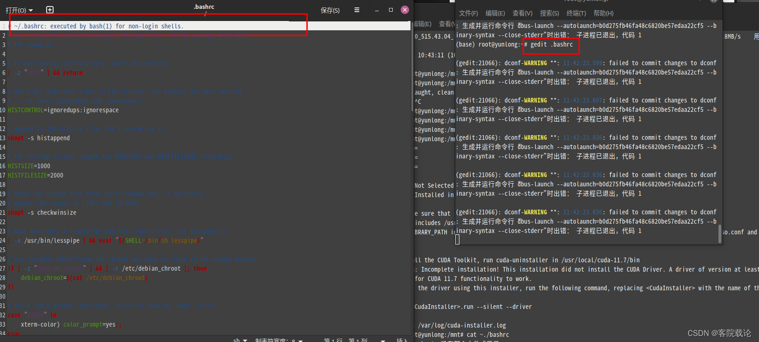Viewport: 759px width, 342px height.
Task: Open 编辑(E) menu in front terminal
Action: click(x=495, y=13)
